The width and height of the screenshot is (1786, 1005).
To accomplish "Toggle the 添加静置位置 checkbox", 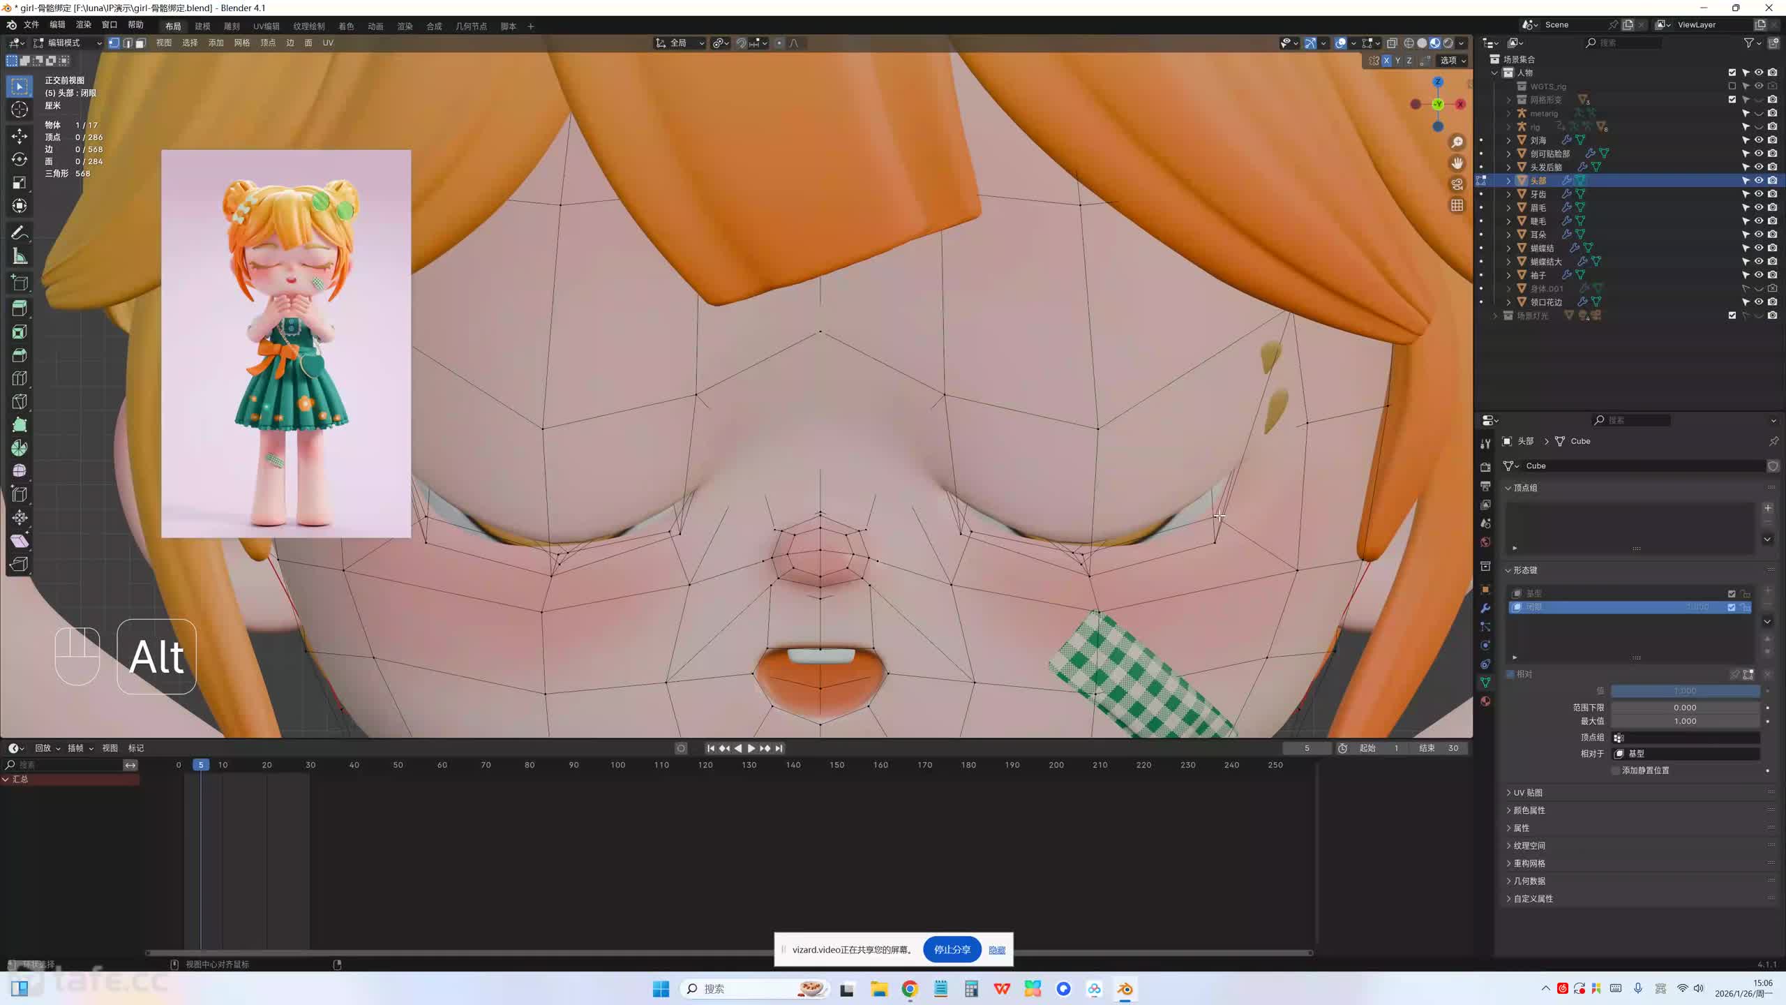I will 1615,770.
